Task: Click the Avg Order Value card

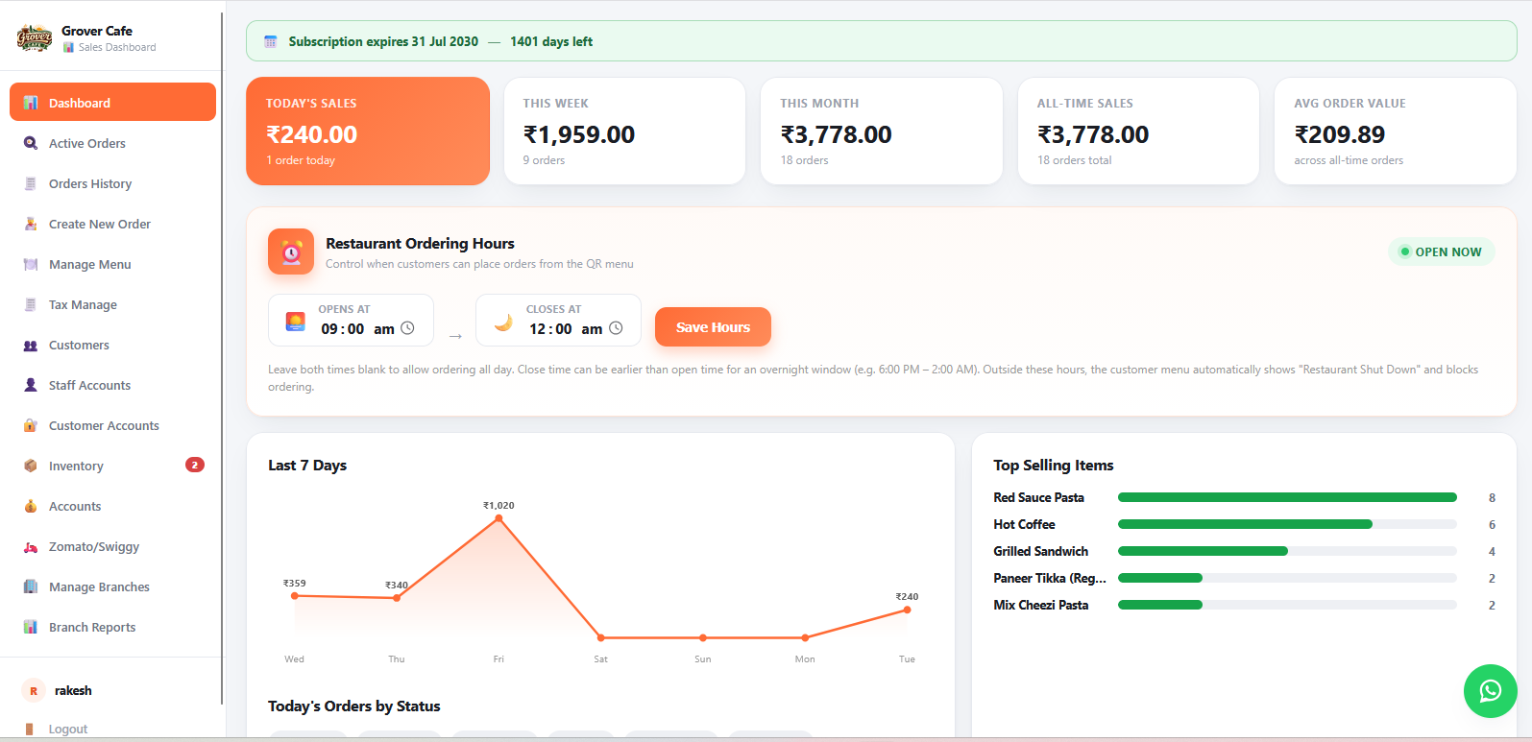Action: click(x=1396, y=131)
